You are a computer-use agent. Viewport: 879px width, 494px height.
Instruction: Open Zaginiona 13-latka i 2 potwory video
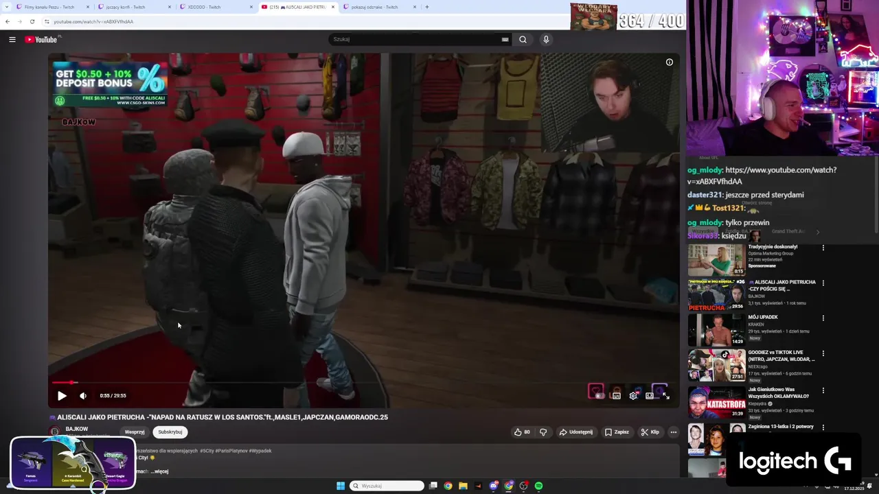(716, 439)
